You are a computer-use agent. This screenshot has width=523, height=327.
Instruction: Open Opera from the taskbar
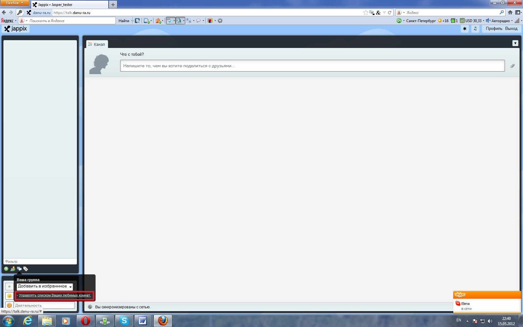coord(85,321)
